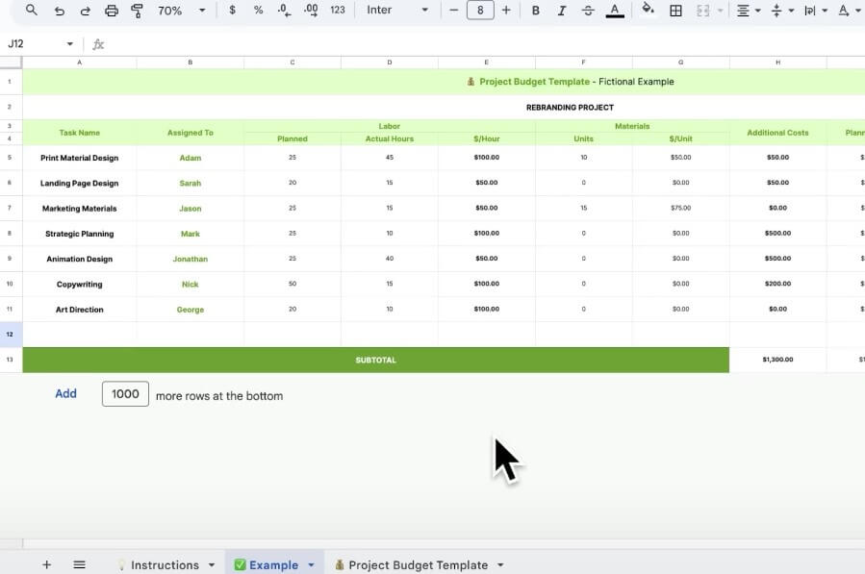Open the Project Budget Template sheet tab
865x574 pixels.
[418, 564]
